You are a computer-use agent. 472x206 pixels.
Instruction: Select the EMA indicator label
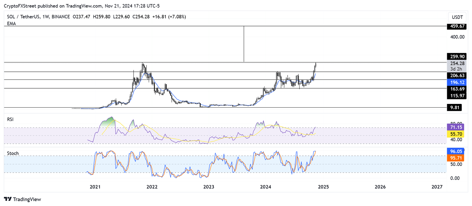[x=11, y=23]
